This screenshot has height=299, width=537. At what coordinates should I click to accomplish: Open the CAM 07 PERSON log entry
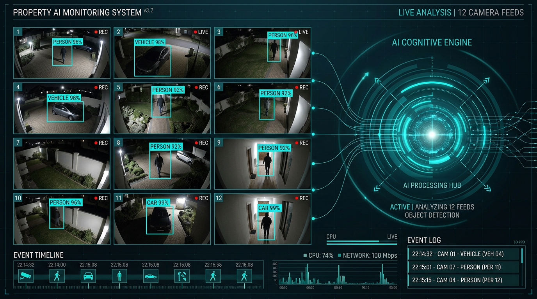pos(464,267)
